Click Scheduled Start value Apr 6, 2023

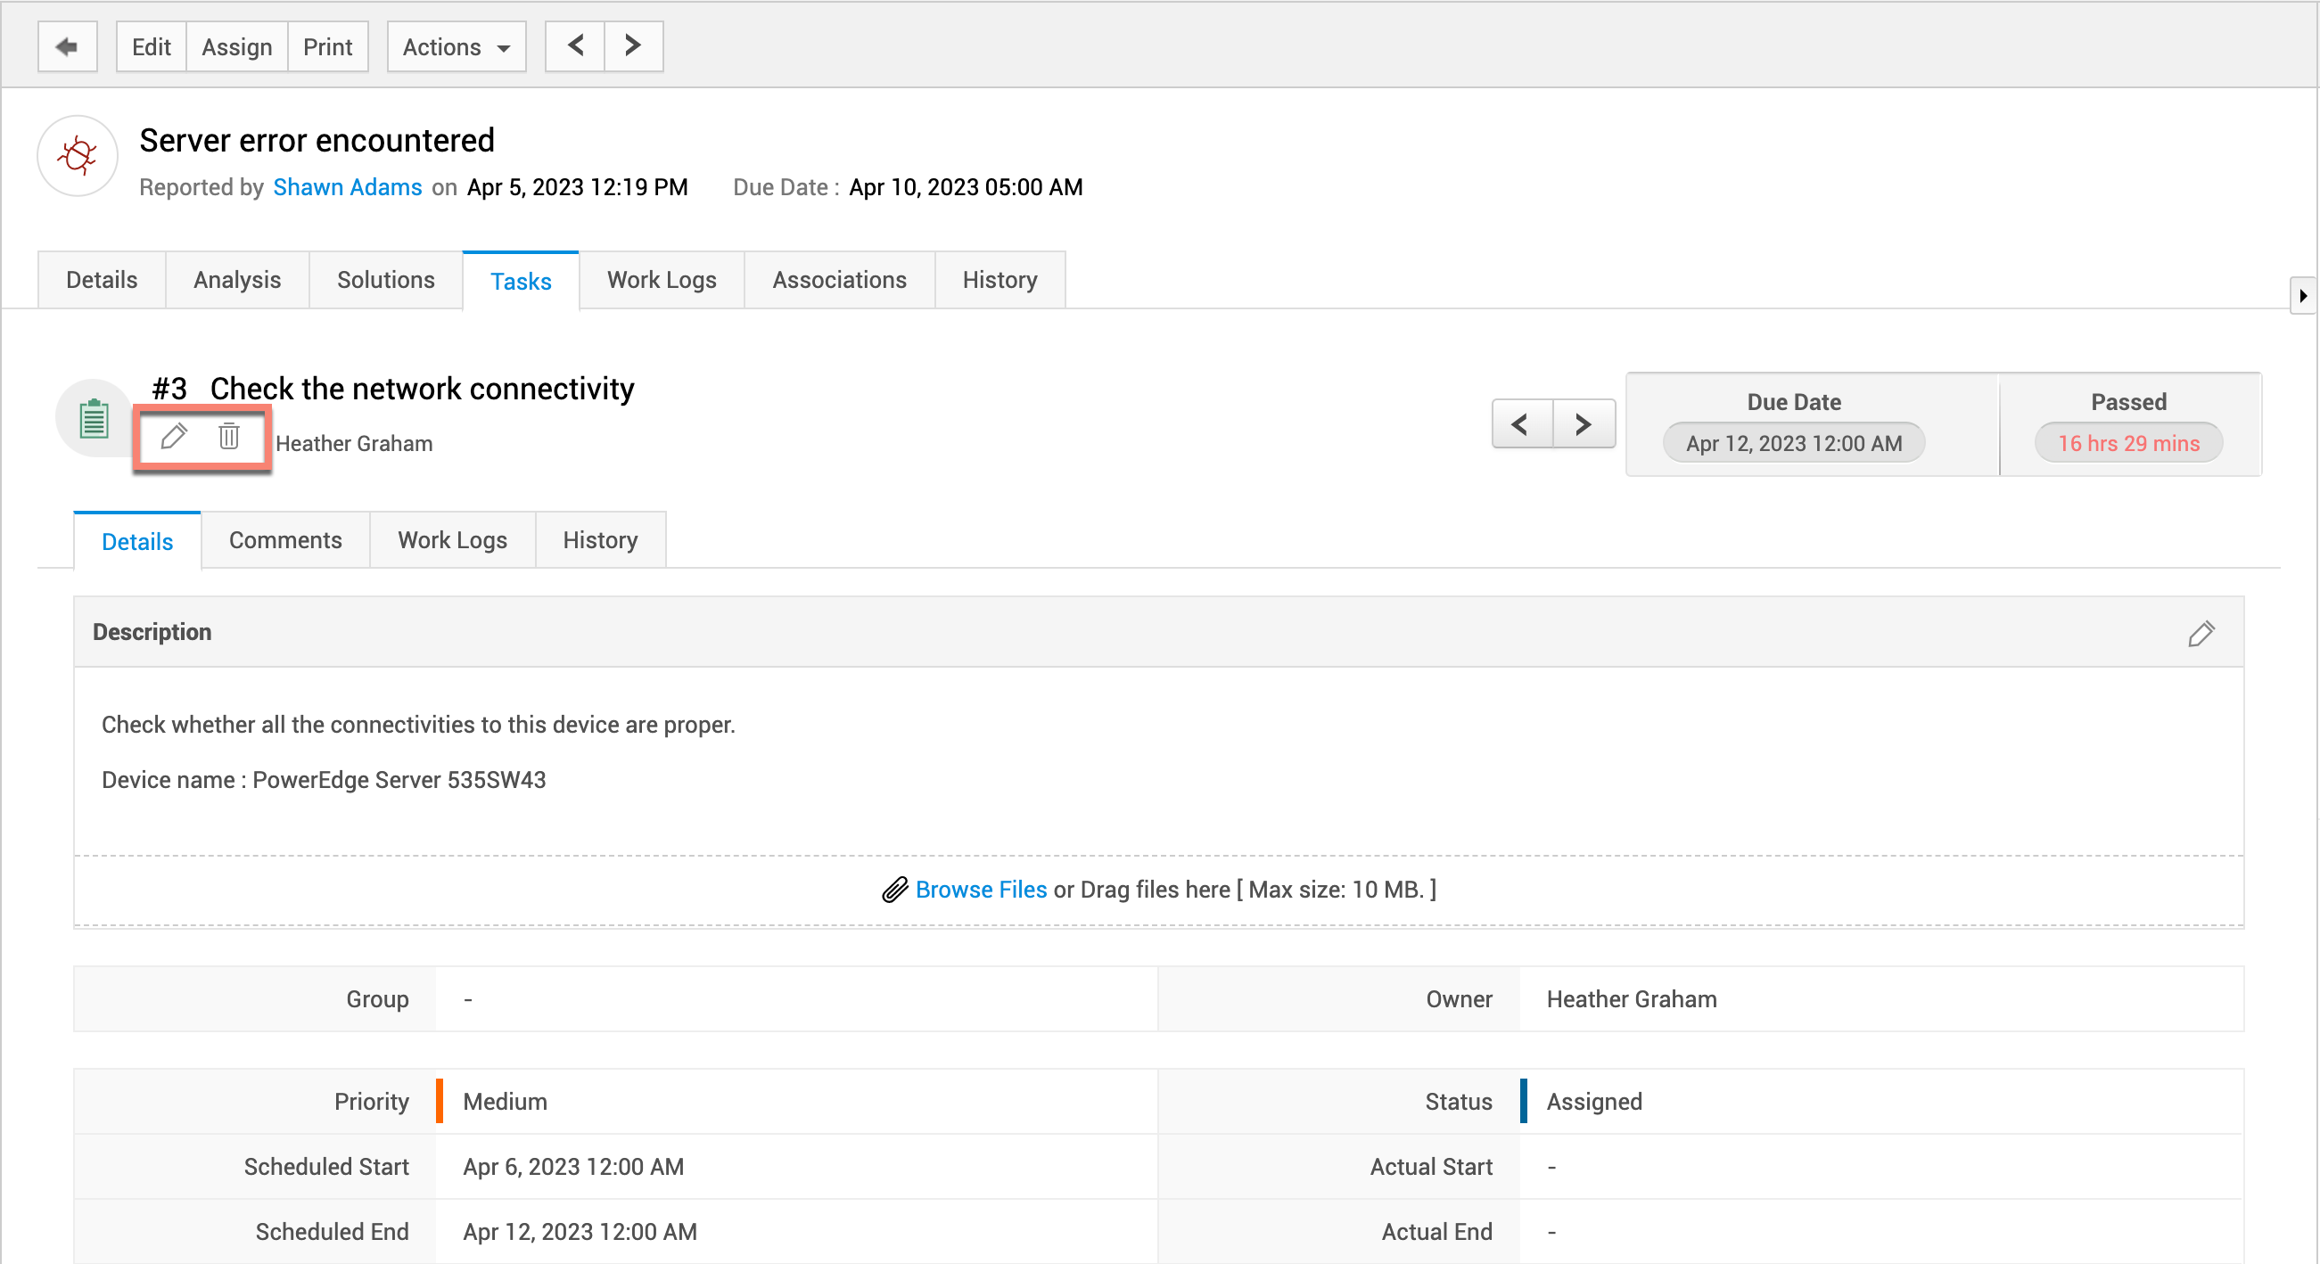572,1167
